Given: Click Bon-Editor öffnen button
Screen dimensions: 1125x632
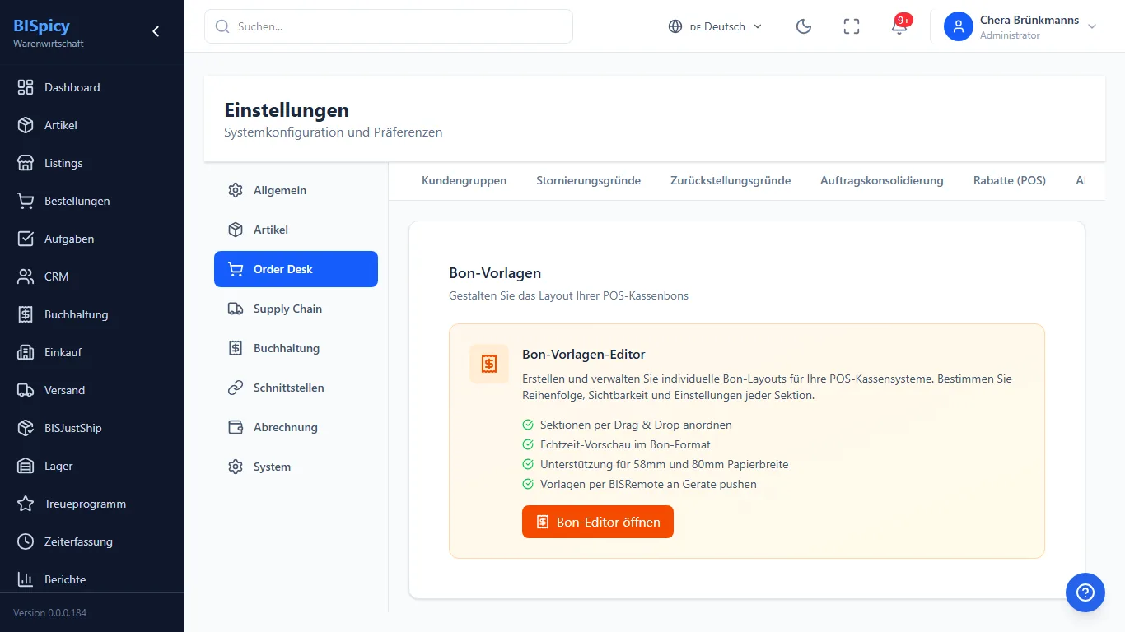Looking at the screenshot, I should [x=598, y=522].
